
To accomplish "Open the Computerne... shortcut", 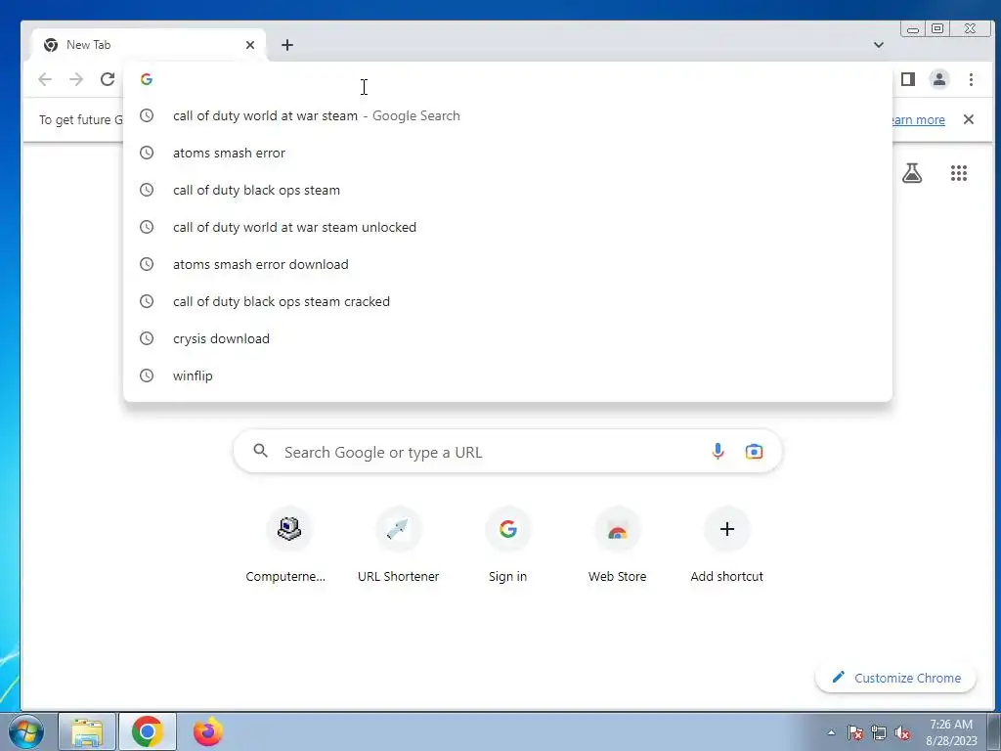I will pos(286,544).
